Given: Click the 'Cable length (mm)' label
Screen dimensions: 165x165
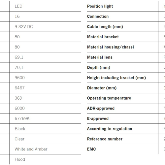Looking at the screenshot, I should 105,27.
